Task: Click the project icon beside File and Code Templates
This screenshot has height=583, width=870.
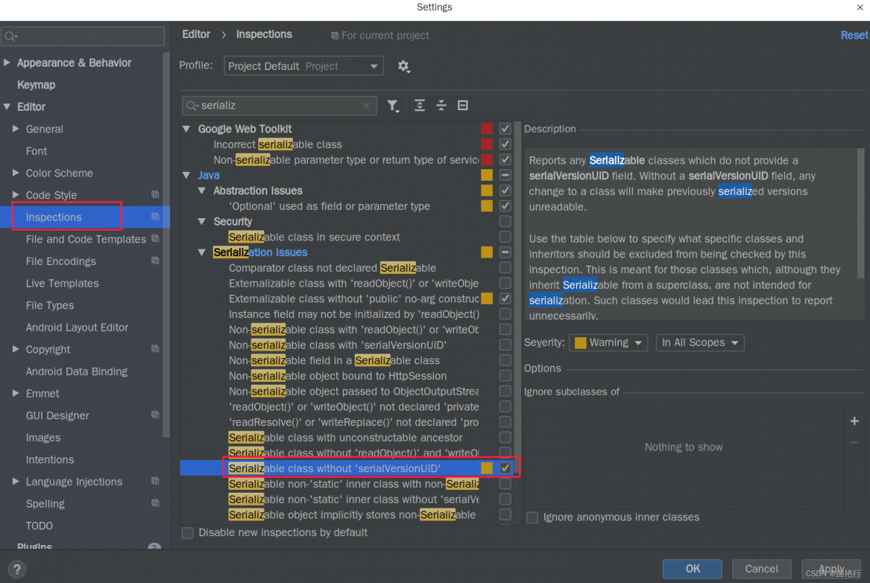Action: click(x=155, y=238)
